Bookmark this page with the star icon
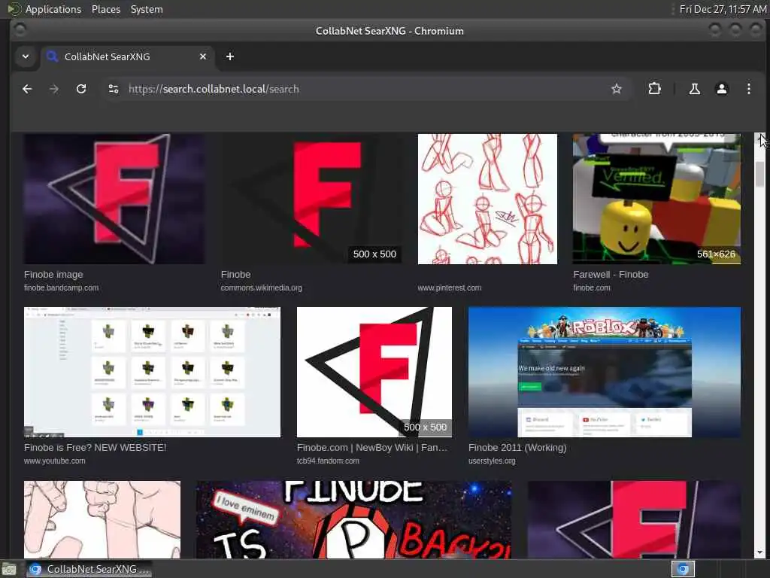Screen dimensions: 770x578 (617, 89)
